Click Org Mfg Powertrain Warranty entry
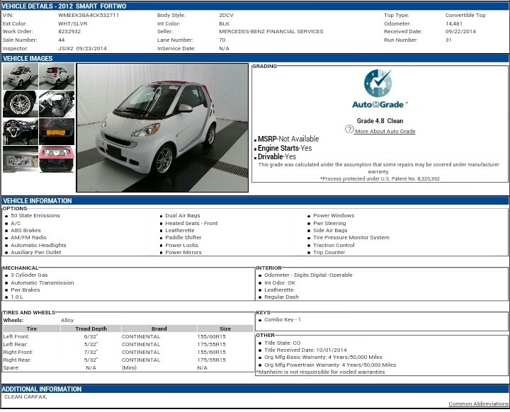 pyautogui.click(x=330, y=365)
